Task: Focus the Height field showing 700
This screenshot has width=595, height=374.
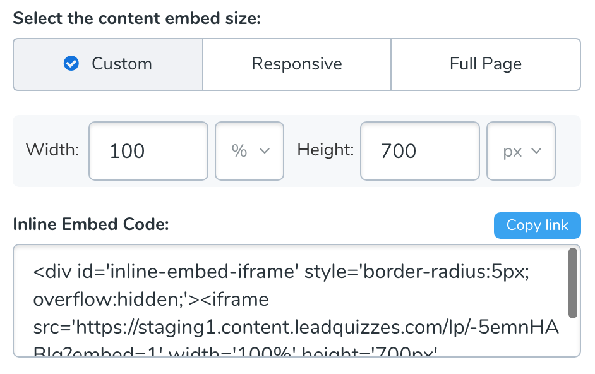Action: coord(419,151)
